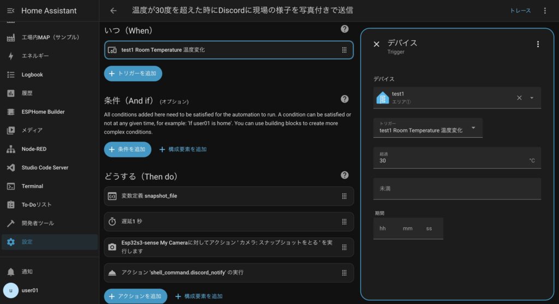
Task: Click the drag handle of the temperature trigger
Action: pyautogui.click(x=344, y=50)
